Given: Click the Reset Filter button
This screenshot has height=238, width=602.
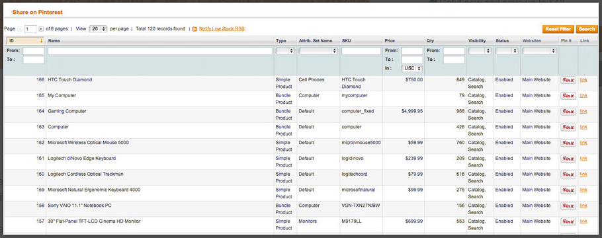Looking at the screenshot, I should pos(558,29).
